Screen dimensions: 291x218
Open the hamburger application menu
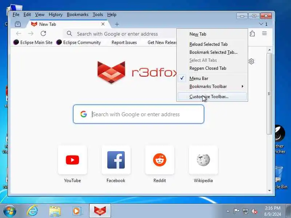pos(264,33)
